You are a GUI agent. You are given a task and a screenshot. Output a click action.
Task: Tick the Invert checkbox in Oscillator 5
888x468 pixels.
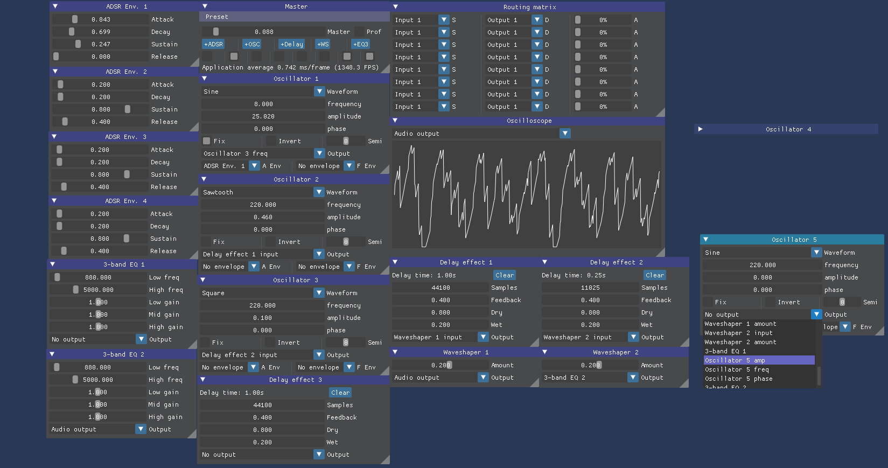pyautogui.click(x=771, y=302)
